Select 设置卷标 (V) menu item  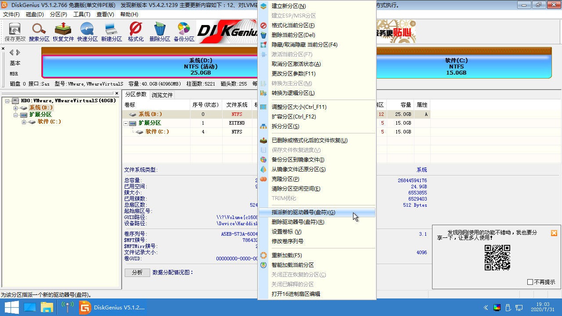[317, 232]
